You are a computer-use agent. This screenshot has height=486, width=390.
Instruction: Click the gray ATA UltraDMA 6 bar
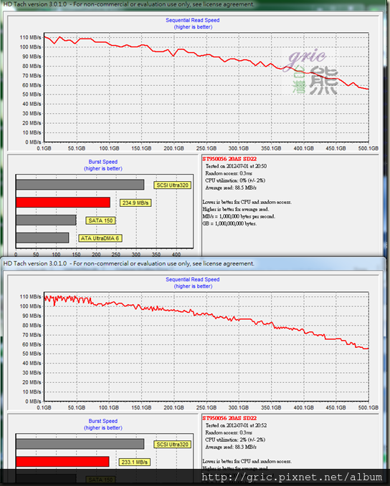coord(42,238)
